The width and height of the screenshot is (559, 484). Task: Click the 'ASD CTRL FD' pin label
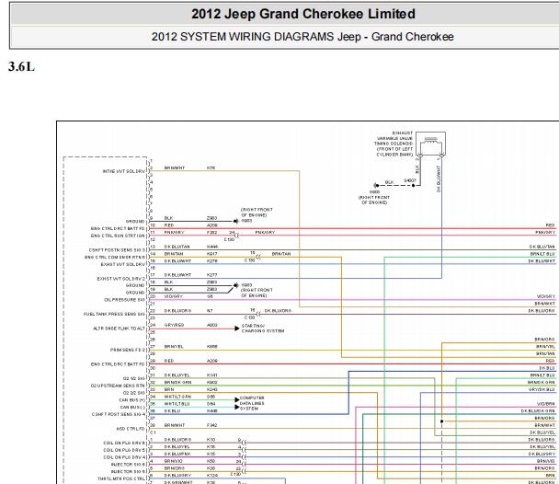[131, 429]
